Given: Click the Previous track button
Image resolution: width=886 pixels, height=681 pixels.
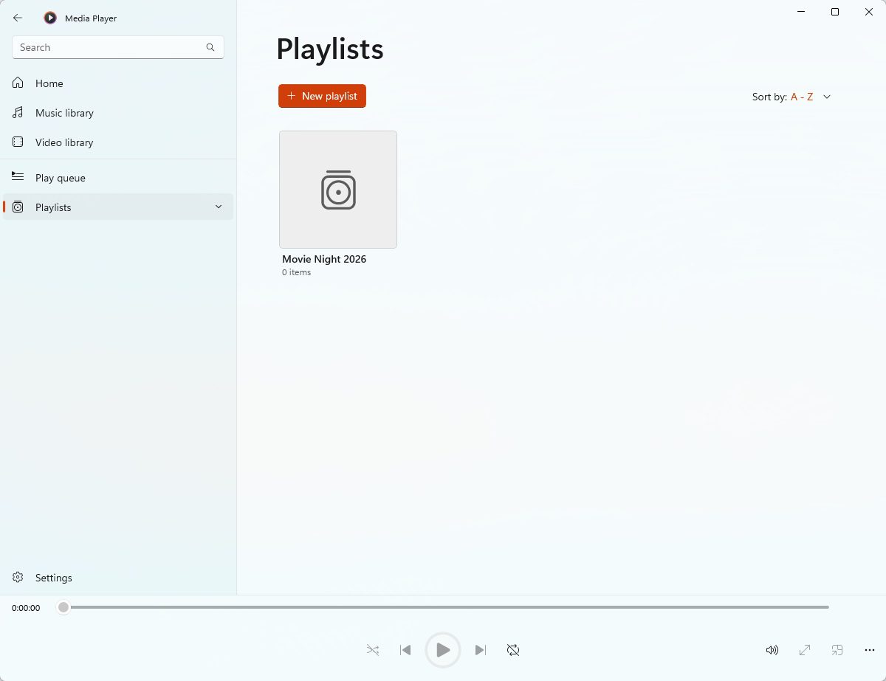Looking at the screenshot, I should pyautogui.click(x=405, y=650).
